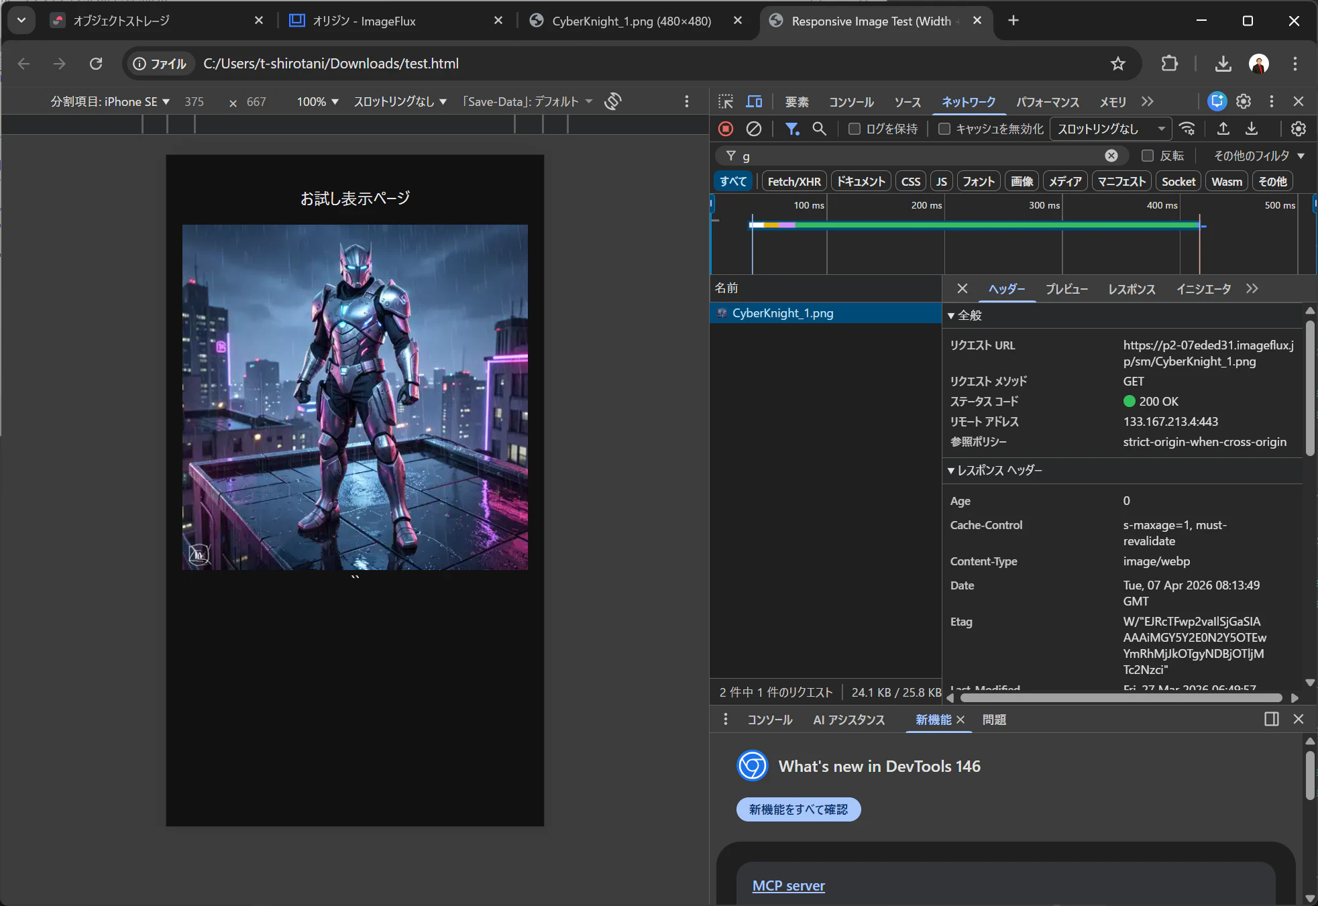Collapse the レスポンス ヘッダー section
This screenshot has width=1318, height=906.
tap(995, 470)
